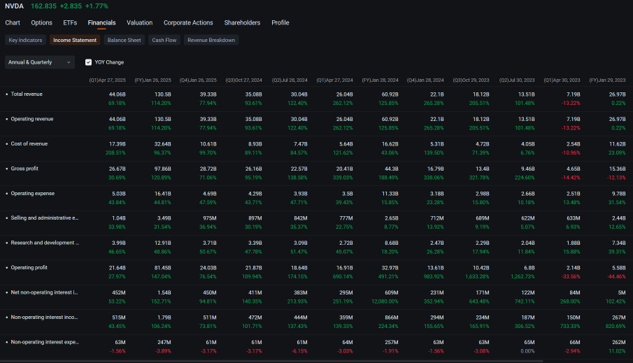Viewport: 633px width, 363px height.
Task: Click Operating profit value 81.45B
Action: click(163, 268)
